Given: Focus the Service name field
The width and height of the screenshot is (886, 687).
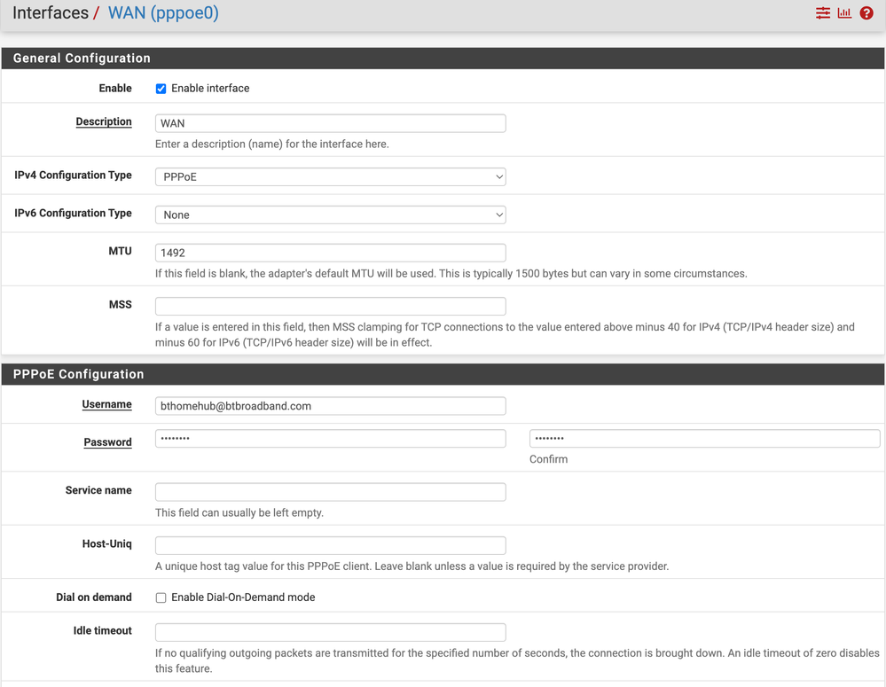Looking at the screenshot, I should click(x=330, y=492).
